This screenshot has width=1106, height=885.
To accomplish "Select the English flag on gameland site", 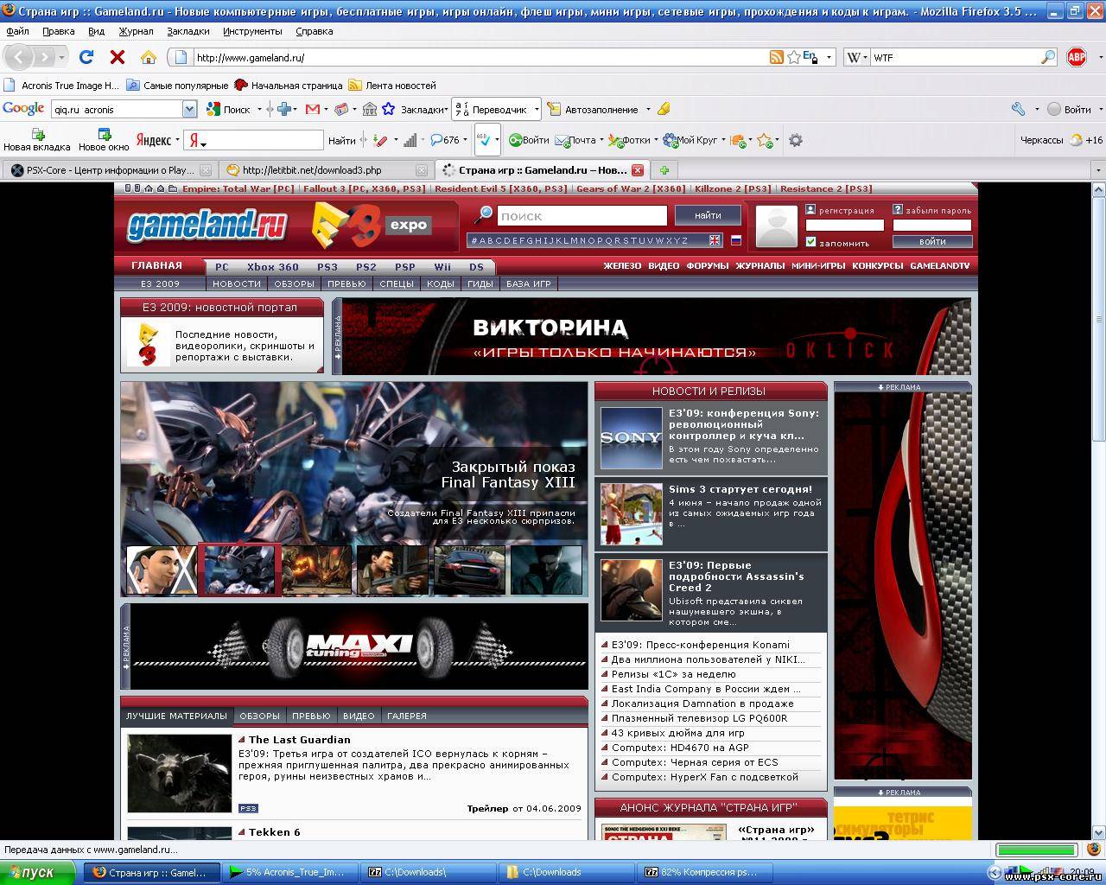I will tap(715, 240).
